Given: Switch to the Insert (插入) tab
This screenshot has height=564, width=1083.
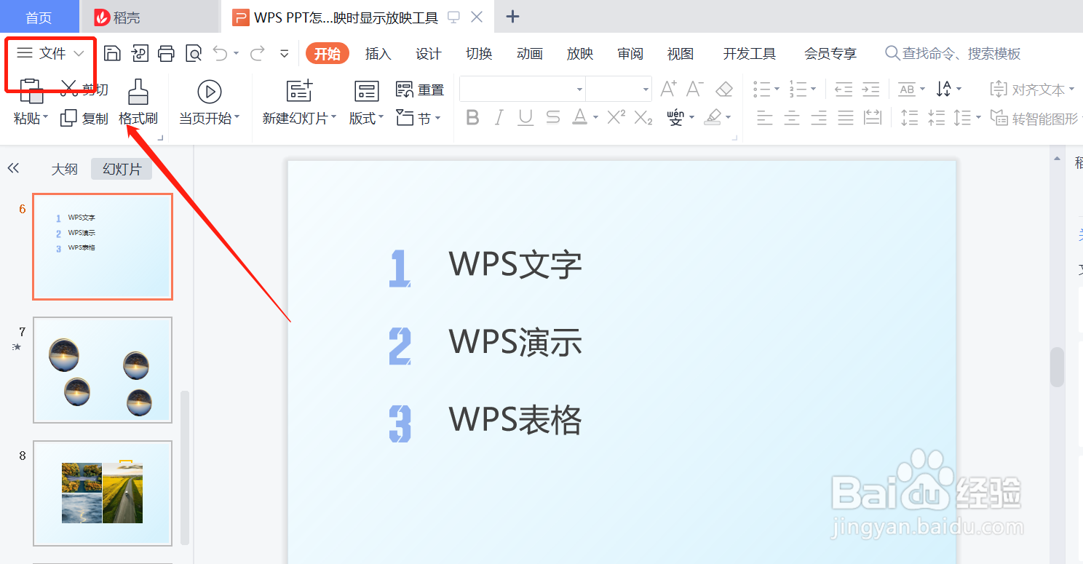Looking at the screenshot, I should 378,53.
